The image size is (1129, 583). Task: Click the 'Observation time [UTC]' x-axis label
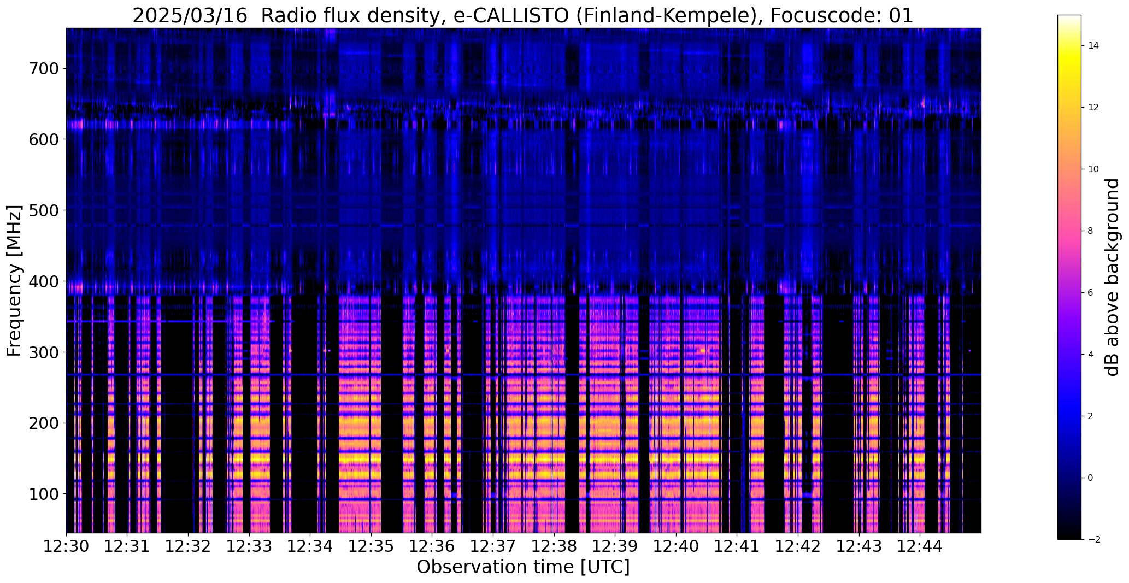pyautogui.click(x=523, y=567)
